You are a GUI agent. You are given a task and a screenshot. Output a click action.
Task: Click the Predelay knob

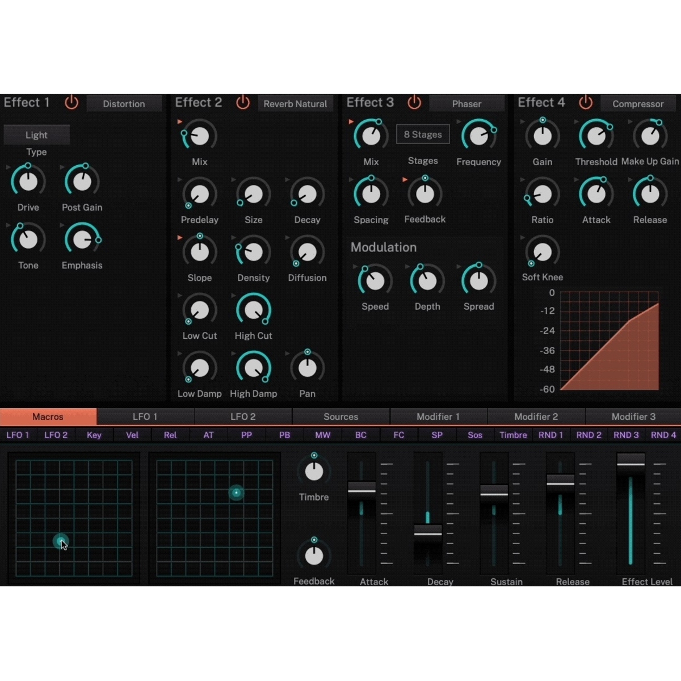pyautogui.click(x=200, y=194)
